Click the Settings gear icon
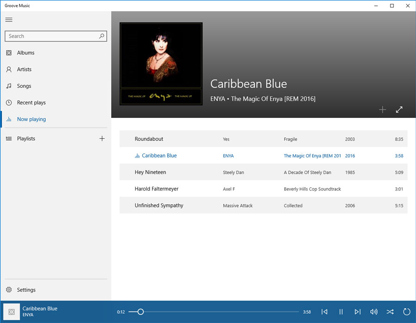Screen dimensions: 416x323 pos(9,290)
